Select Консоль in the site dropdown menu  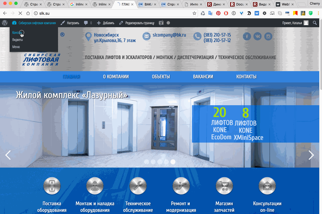[x=17, y=33]
